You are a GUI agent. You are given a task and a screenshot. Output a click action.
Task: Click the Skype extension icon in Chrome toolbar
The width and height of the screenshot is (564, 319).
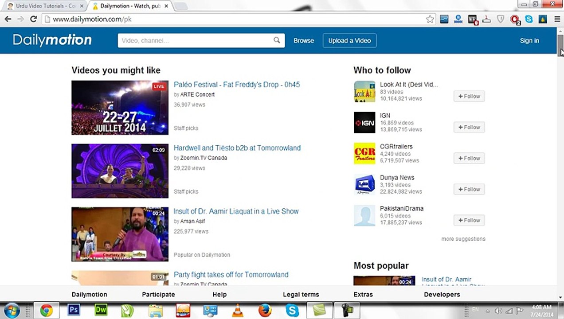tap(529, 19)
